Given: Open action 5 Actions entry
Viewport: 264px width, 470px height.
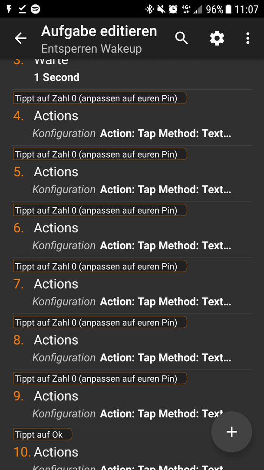Looking at the screenshot, I should (132, 180).
